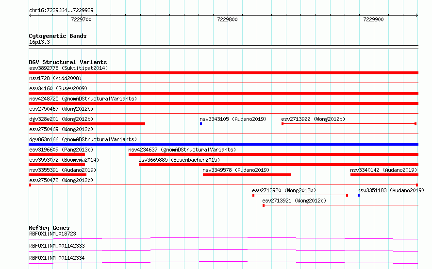Open the esv34160 (Gusev2009) variant
This screenshot has width=432, height=269.
click(58, 88)
